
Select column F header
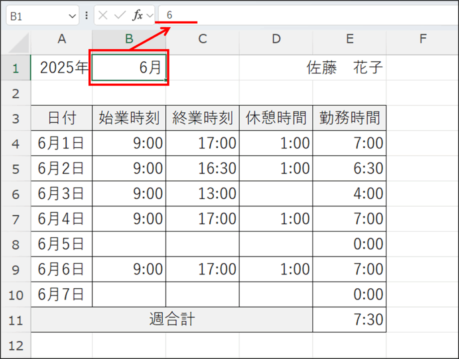tap(422, 39)
